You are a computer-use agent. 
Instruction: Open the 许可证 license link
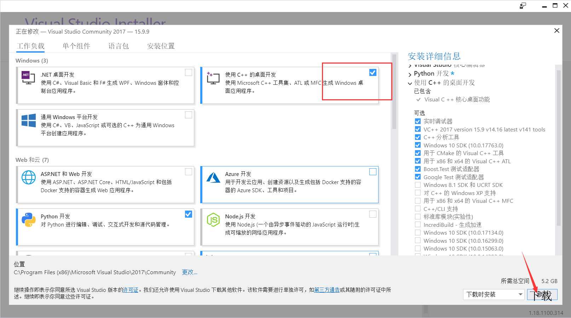(x=131, y=290)
